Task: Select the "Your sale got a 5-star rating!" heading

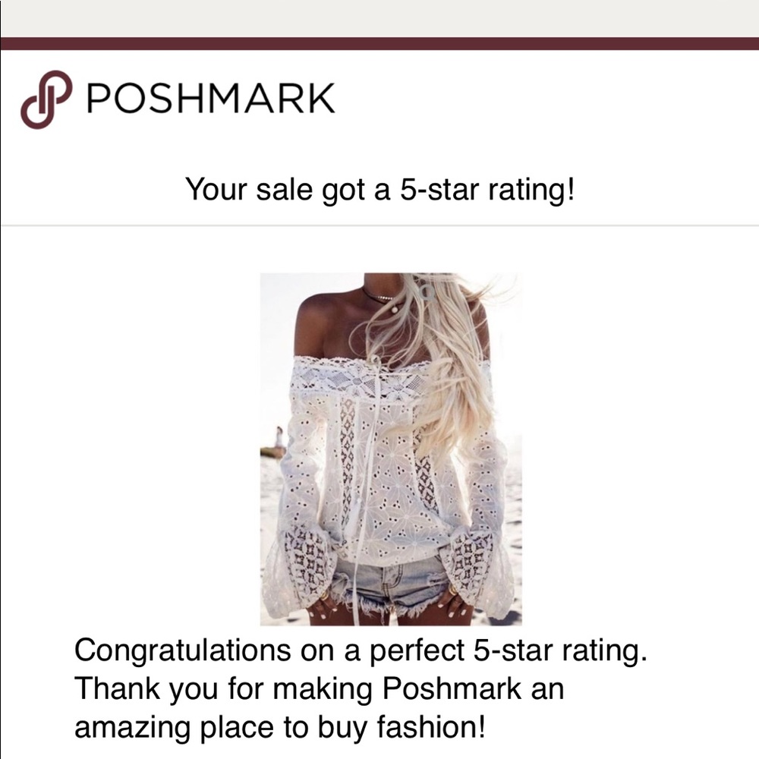Action: click(x=380, y=189)
